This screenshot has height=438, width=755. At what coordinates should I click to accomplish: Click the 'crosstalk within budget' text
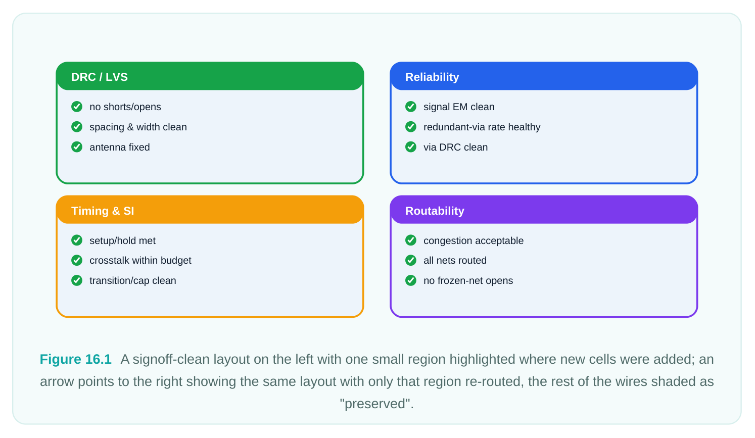pos(140,260)
